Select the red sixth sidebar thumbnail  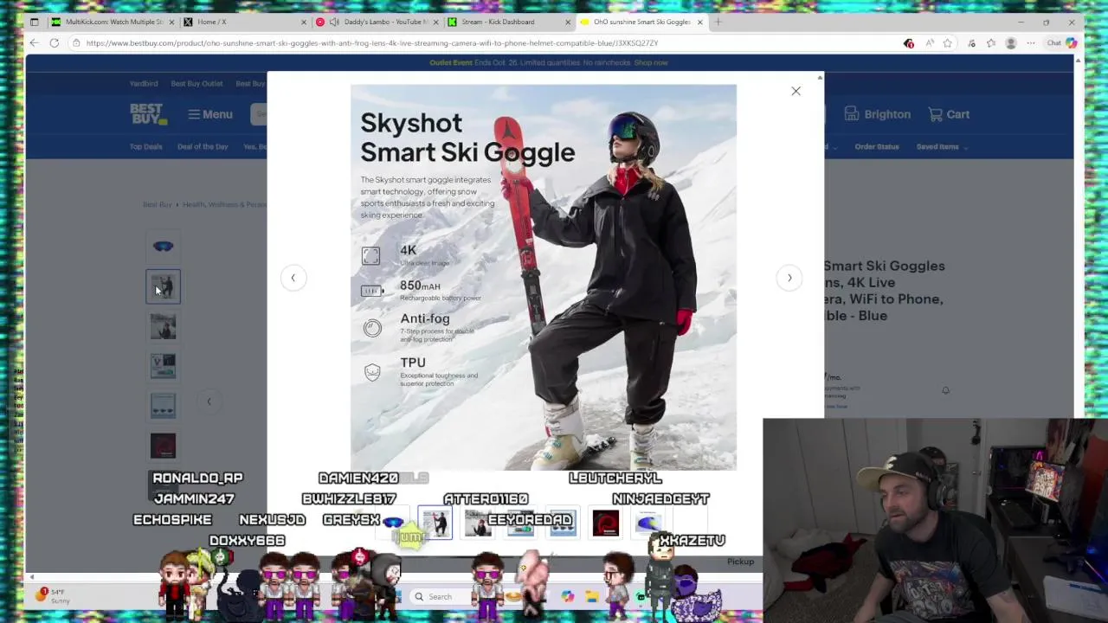[x=163, y=446]
